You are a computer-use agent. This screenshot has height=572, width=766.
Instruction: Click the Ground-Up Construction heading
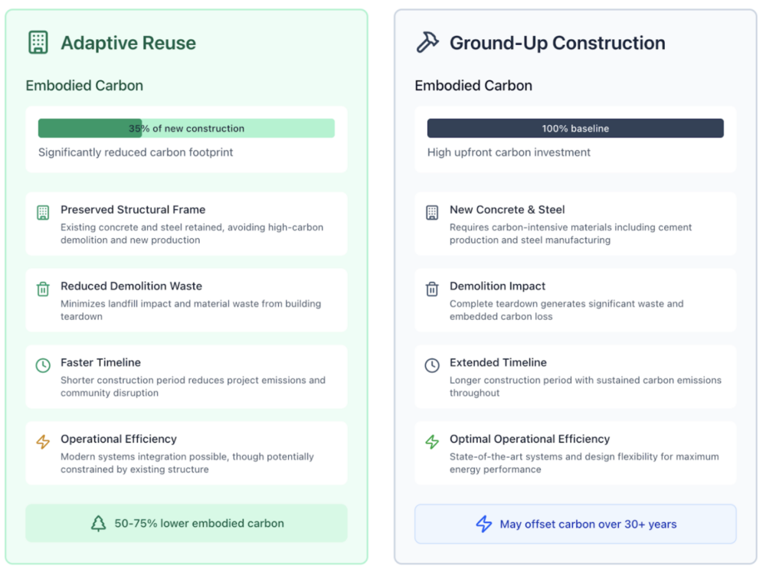click(x=557, y=43)
